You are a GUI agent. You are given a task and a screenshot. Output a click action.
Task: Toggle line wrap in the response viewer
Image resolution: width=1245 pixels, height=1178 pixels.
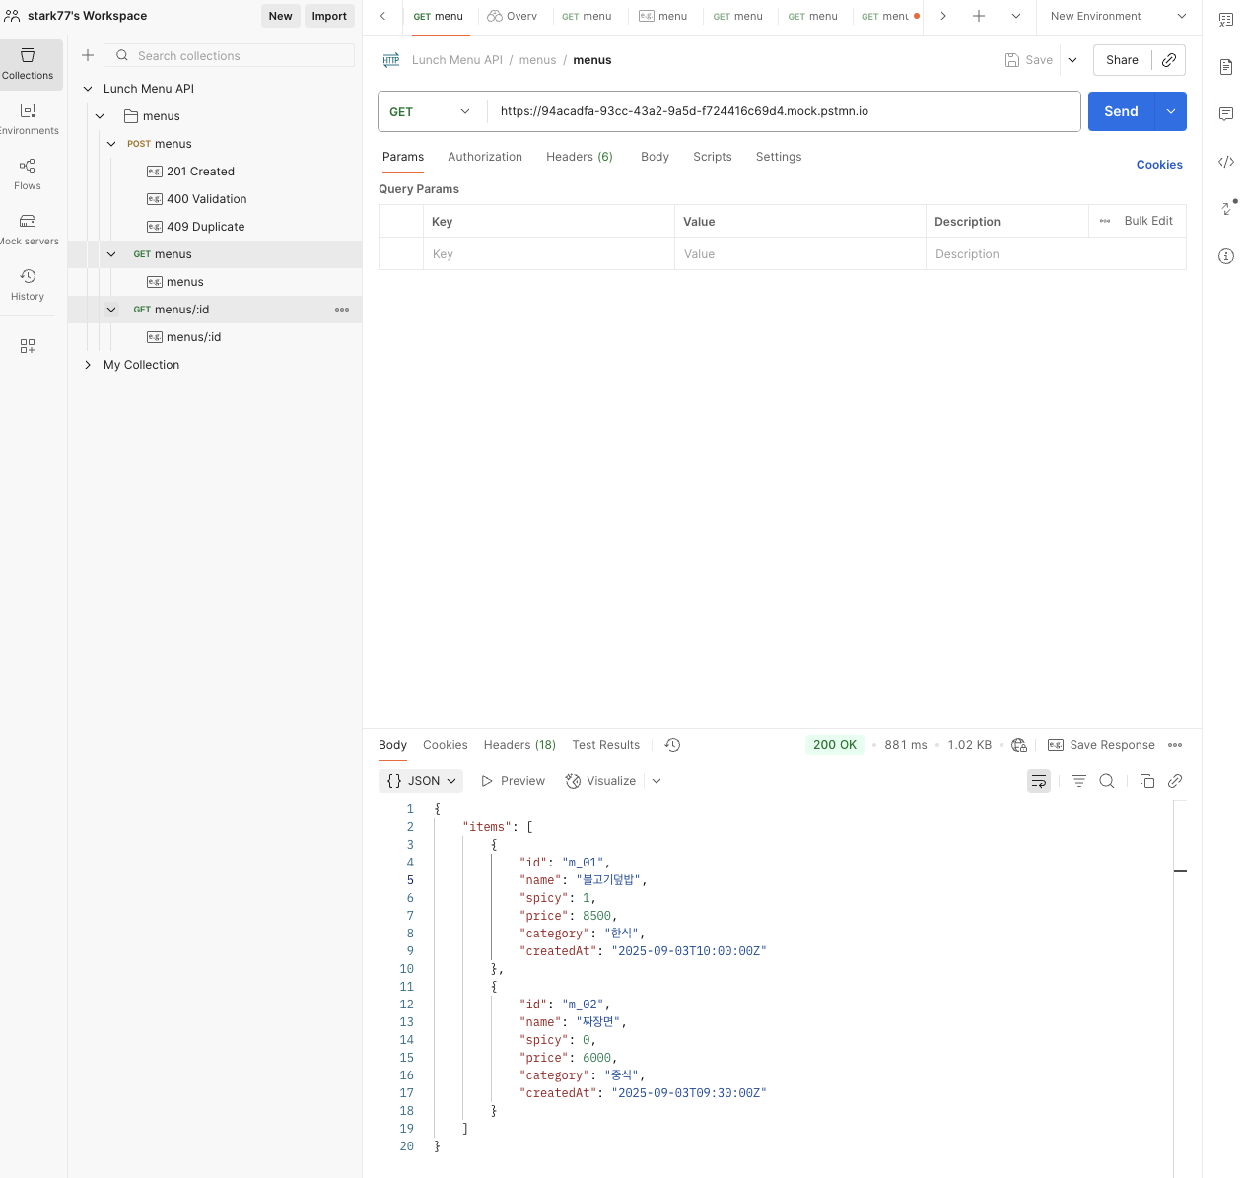[x=1039, y=781]
